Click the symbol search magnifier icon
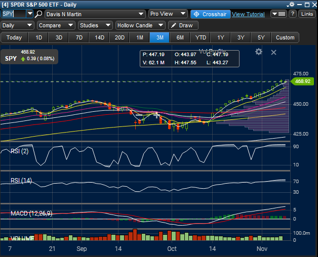 [38, 14]
